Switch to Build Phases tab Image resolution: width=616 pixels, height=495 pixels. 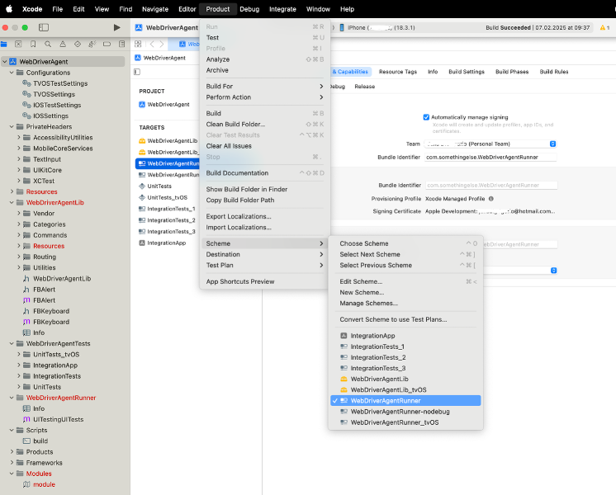pos(512,72)
